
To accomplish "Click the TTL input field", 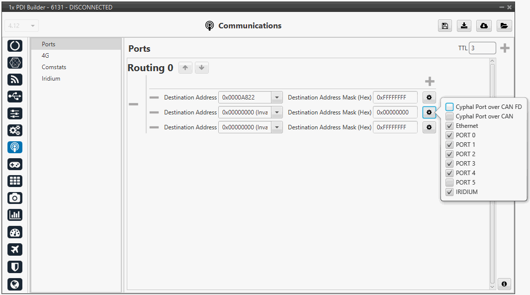I will 482,48.
